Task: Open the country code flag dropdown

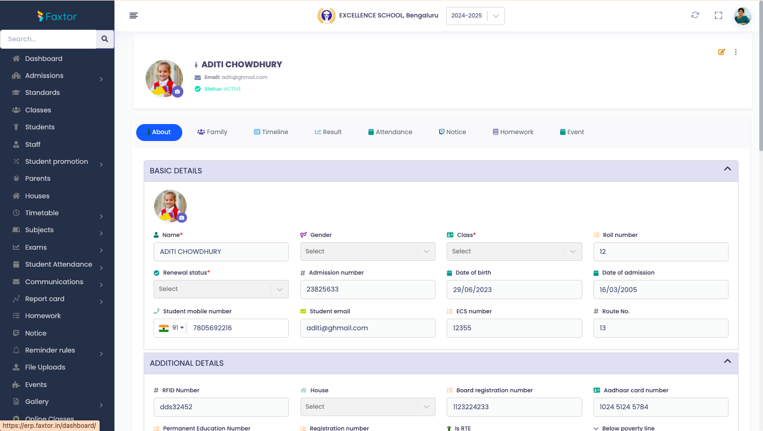Action: 171,328
